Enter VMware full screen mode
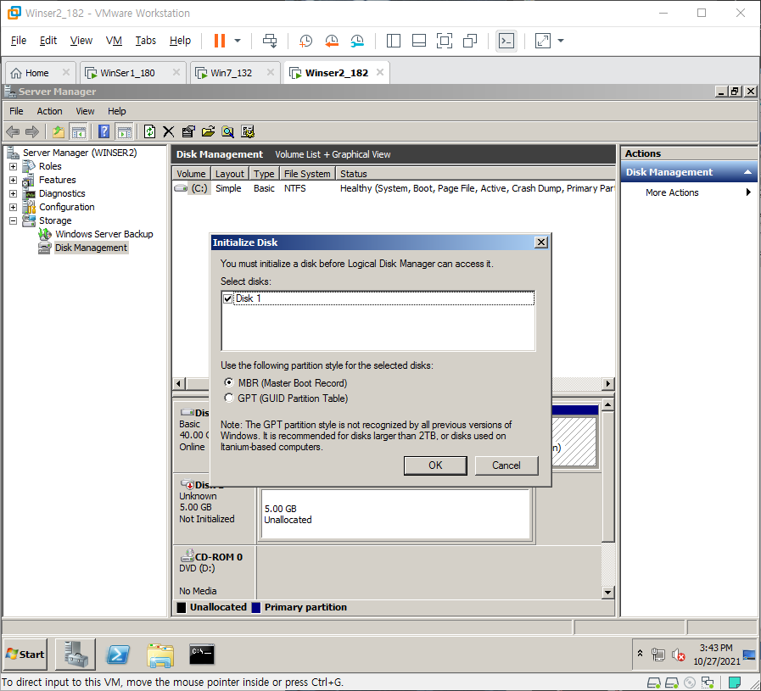The height and width of the screenshot is (691, 761). click(444, 41)
